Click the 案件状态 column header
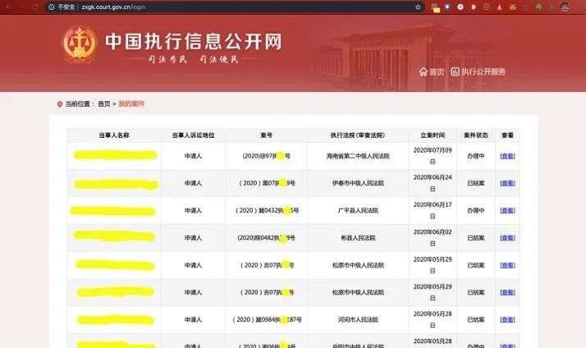 (x=476, y=135)
